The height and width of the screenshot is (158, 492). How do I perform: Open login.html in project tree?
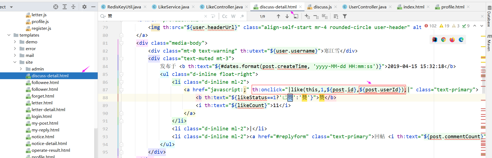point(41,116)
